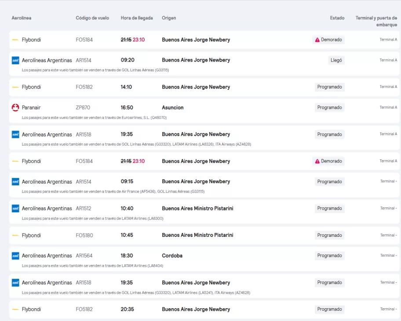401x321 pixels.
Task: Click the delay warning icon on the first Demorado badge
Action: tap(317, 40)
